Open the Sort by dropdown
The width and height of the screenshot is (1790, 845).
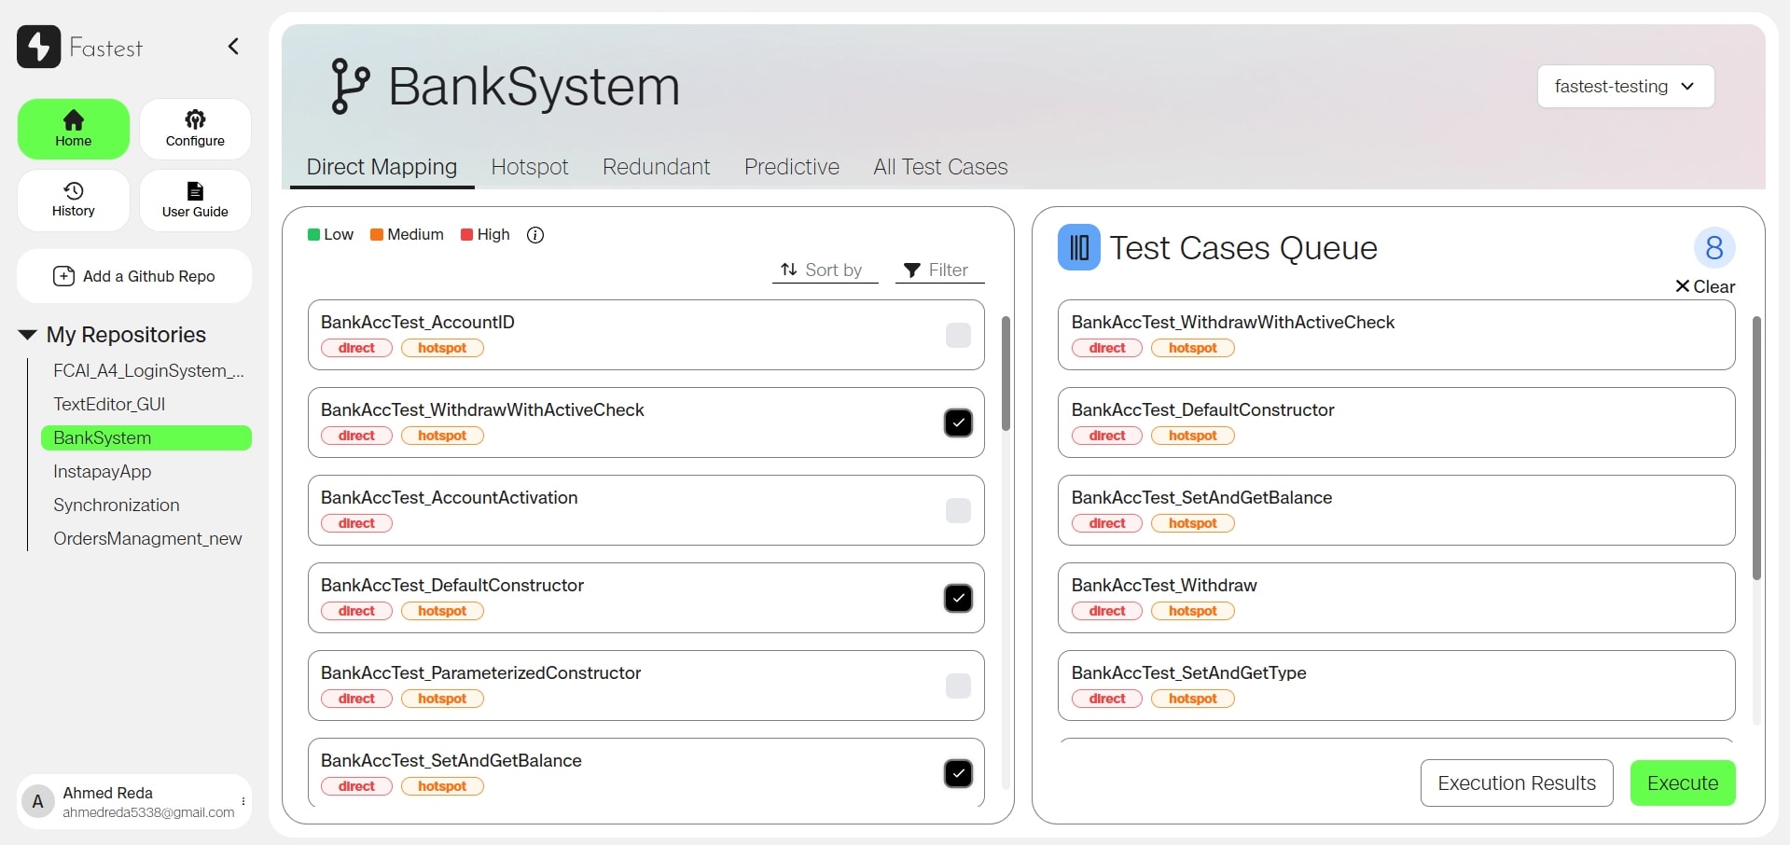point(825,270)
